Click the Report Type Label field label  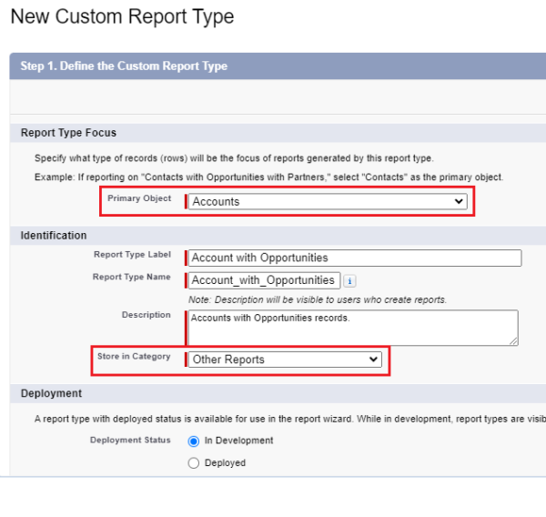(131, 255)
